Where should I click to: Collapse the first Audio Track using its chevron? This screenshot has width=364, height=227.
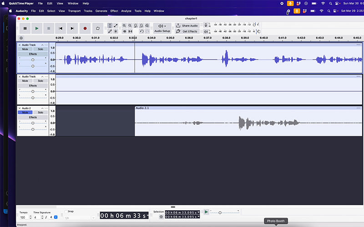click(42, 45)
